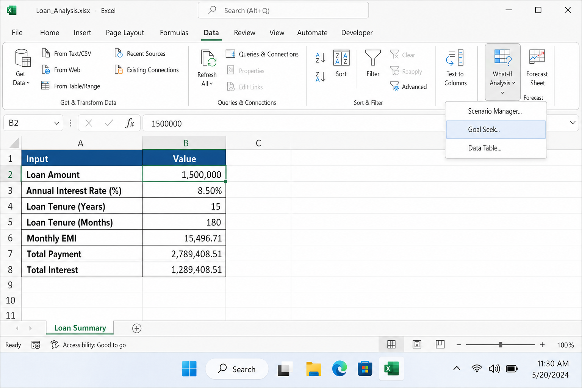
Task: Open the Automate tab
Action: [x=312, y=33]
